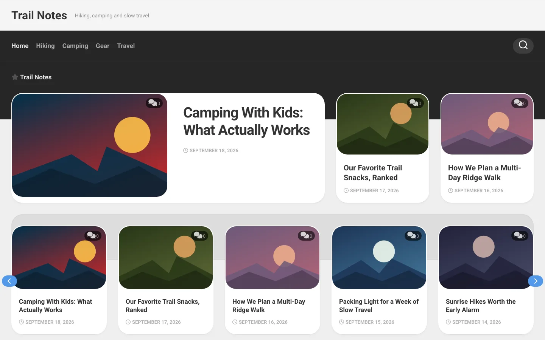
Task: Open the Travel menu category
Action: click(126, 46)
